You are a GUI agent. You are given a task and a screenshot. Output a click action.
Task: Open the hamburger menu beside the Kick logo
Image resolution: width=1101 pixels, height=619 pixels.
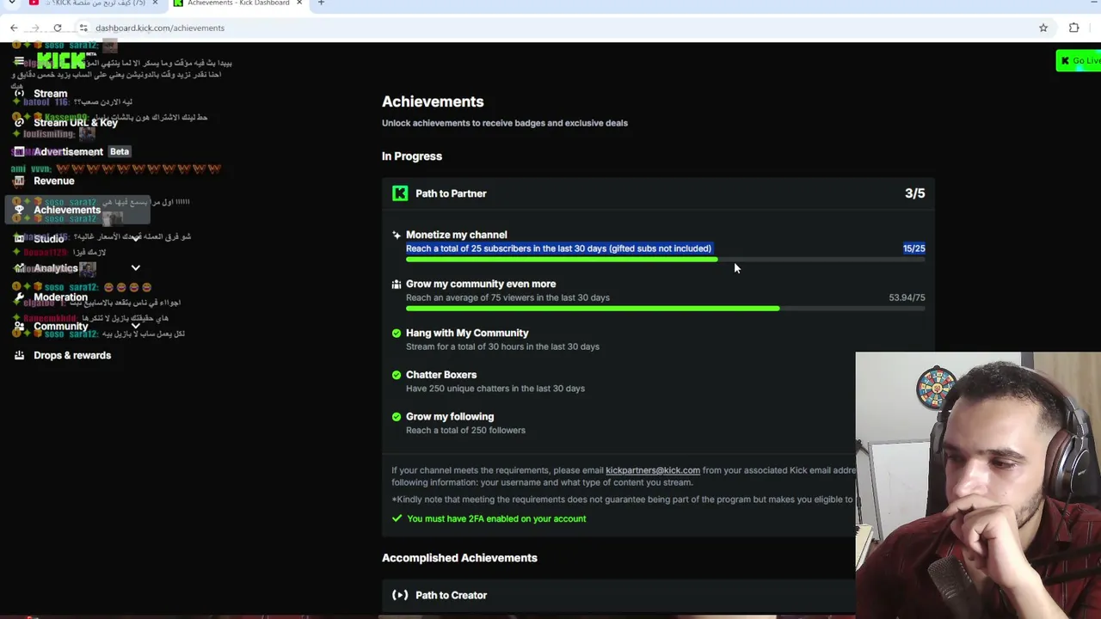coord(19,61)
